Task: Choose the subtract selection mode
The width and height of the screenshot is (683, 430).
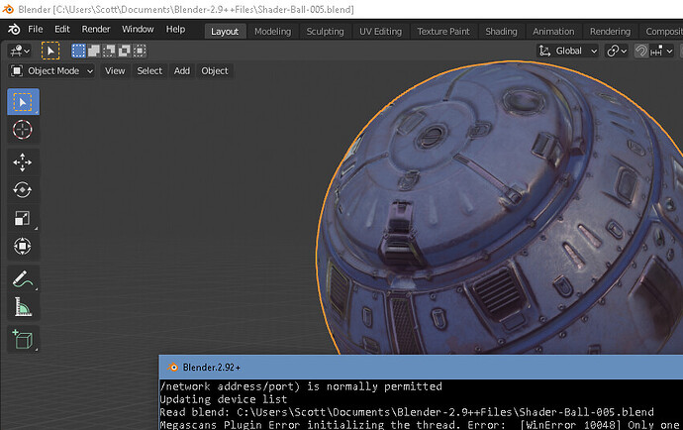Action: pos(109,51)
